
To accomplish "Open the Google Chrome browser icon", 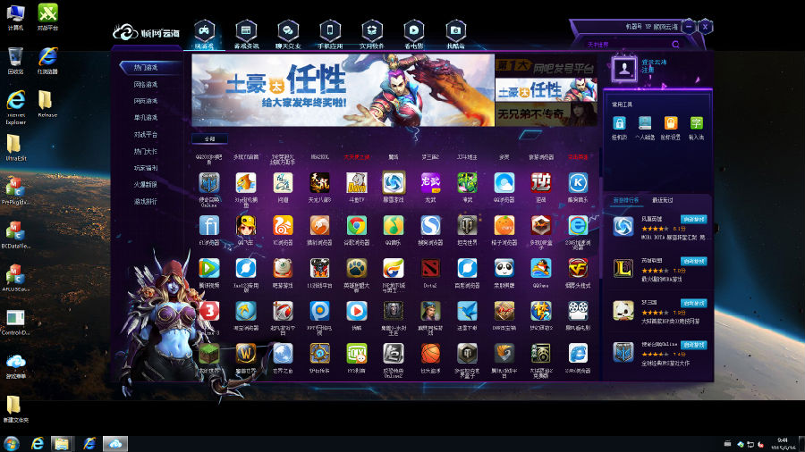I will tap(356, 225).
